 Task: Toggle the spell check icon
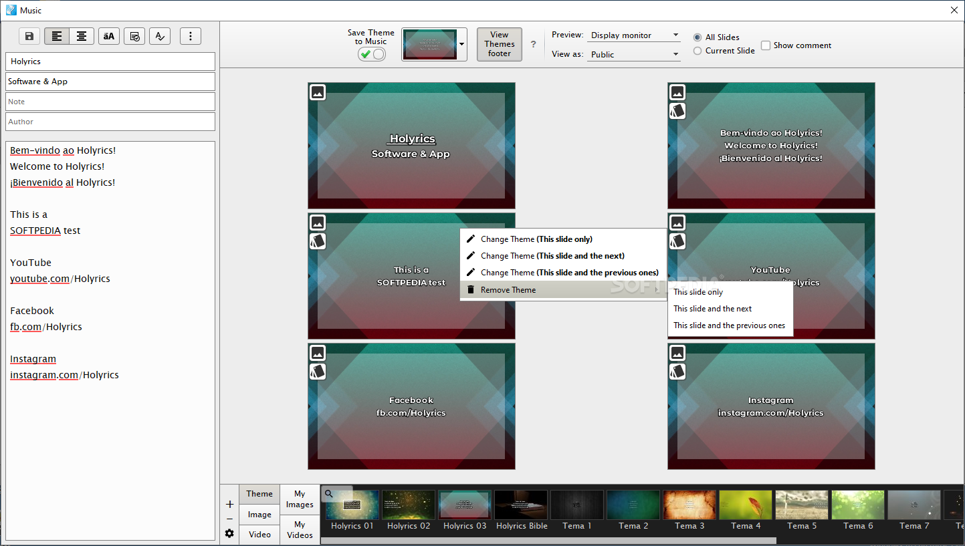tap(160, 36)
